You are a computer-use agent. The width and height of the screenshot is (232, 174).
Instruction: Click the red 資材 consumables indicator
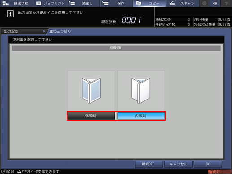[x=219, y=171]
